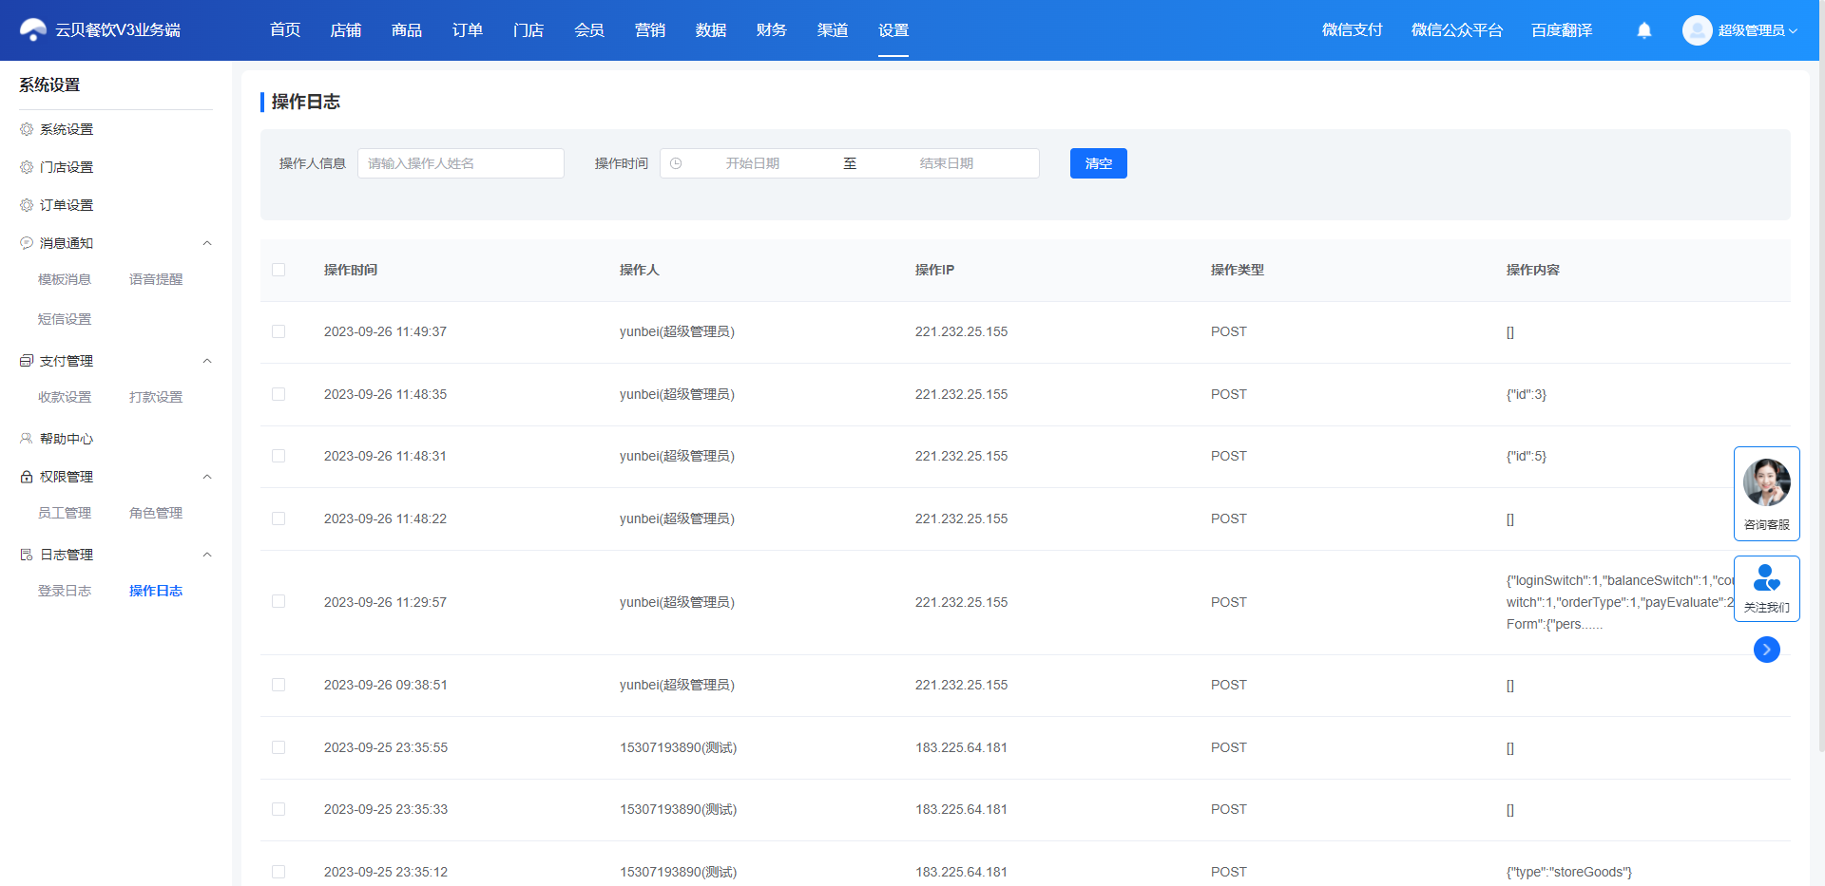Click the user avatar icon in header
Viewport: 1825px width, 886px height.
tap(1697, 30)
